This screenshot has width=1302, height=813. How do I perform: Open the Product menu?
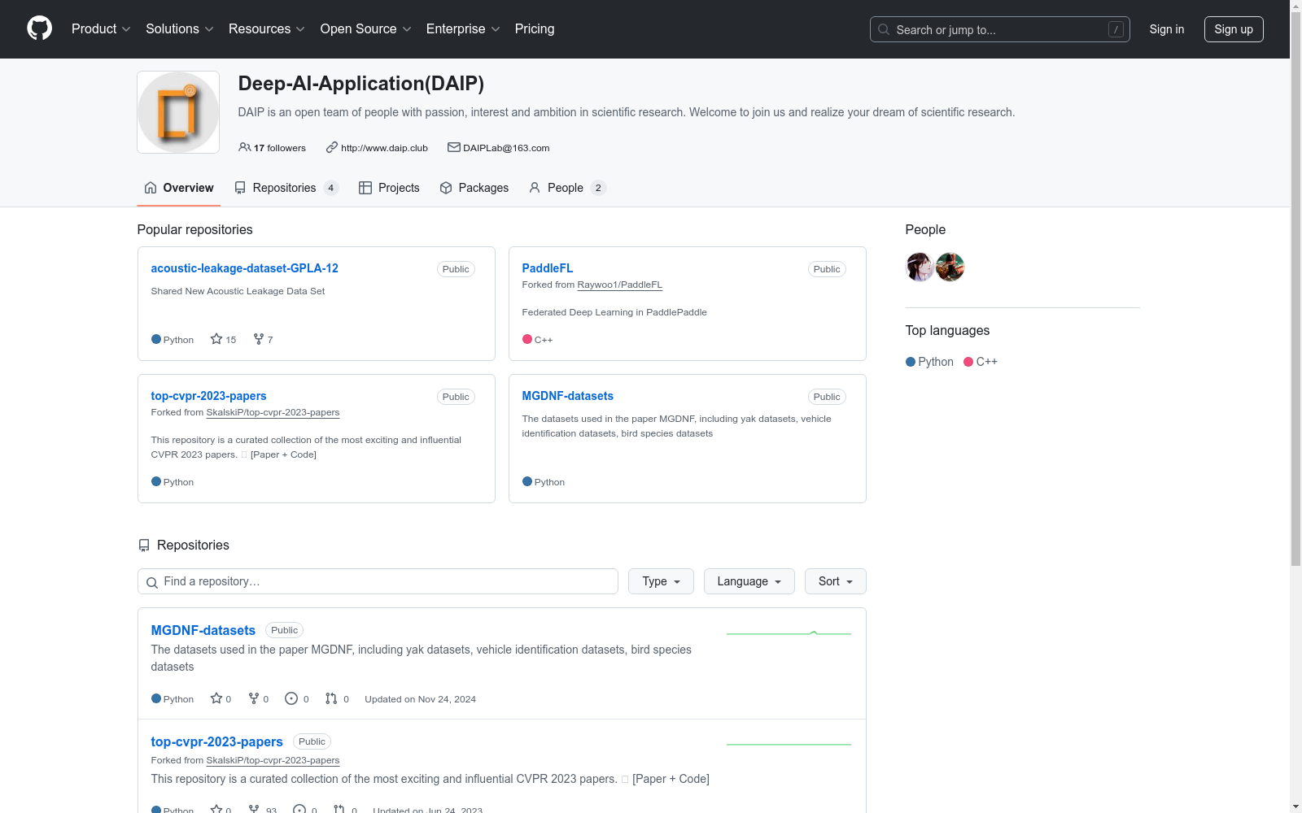pyautogui.click(x=101, y=28)
